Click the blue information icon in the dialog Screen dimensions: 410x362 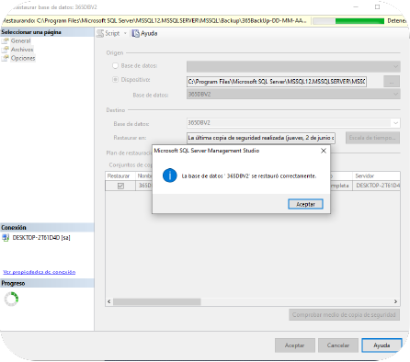tap(169, 175)
